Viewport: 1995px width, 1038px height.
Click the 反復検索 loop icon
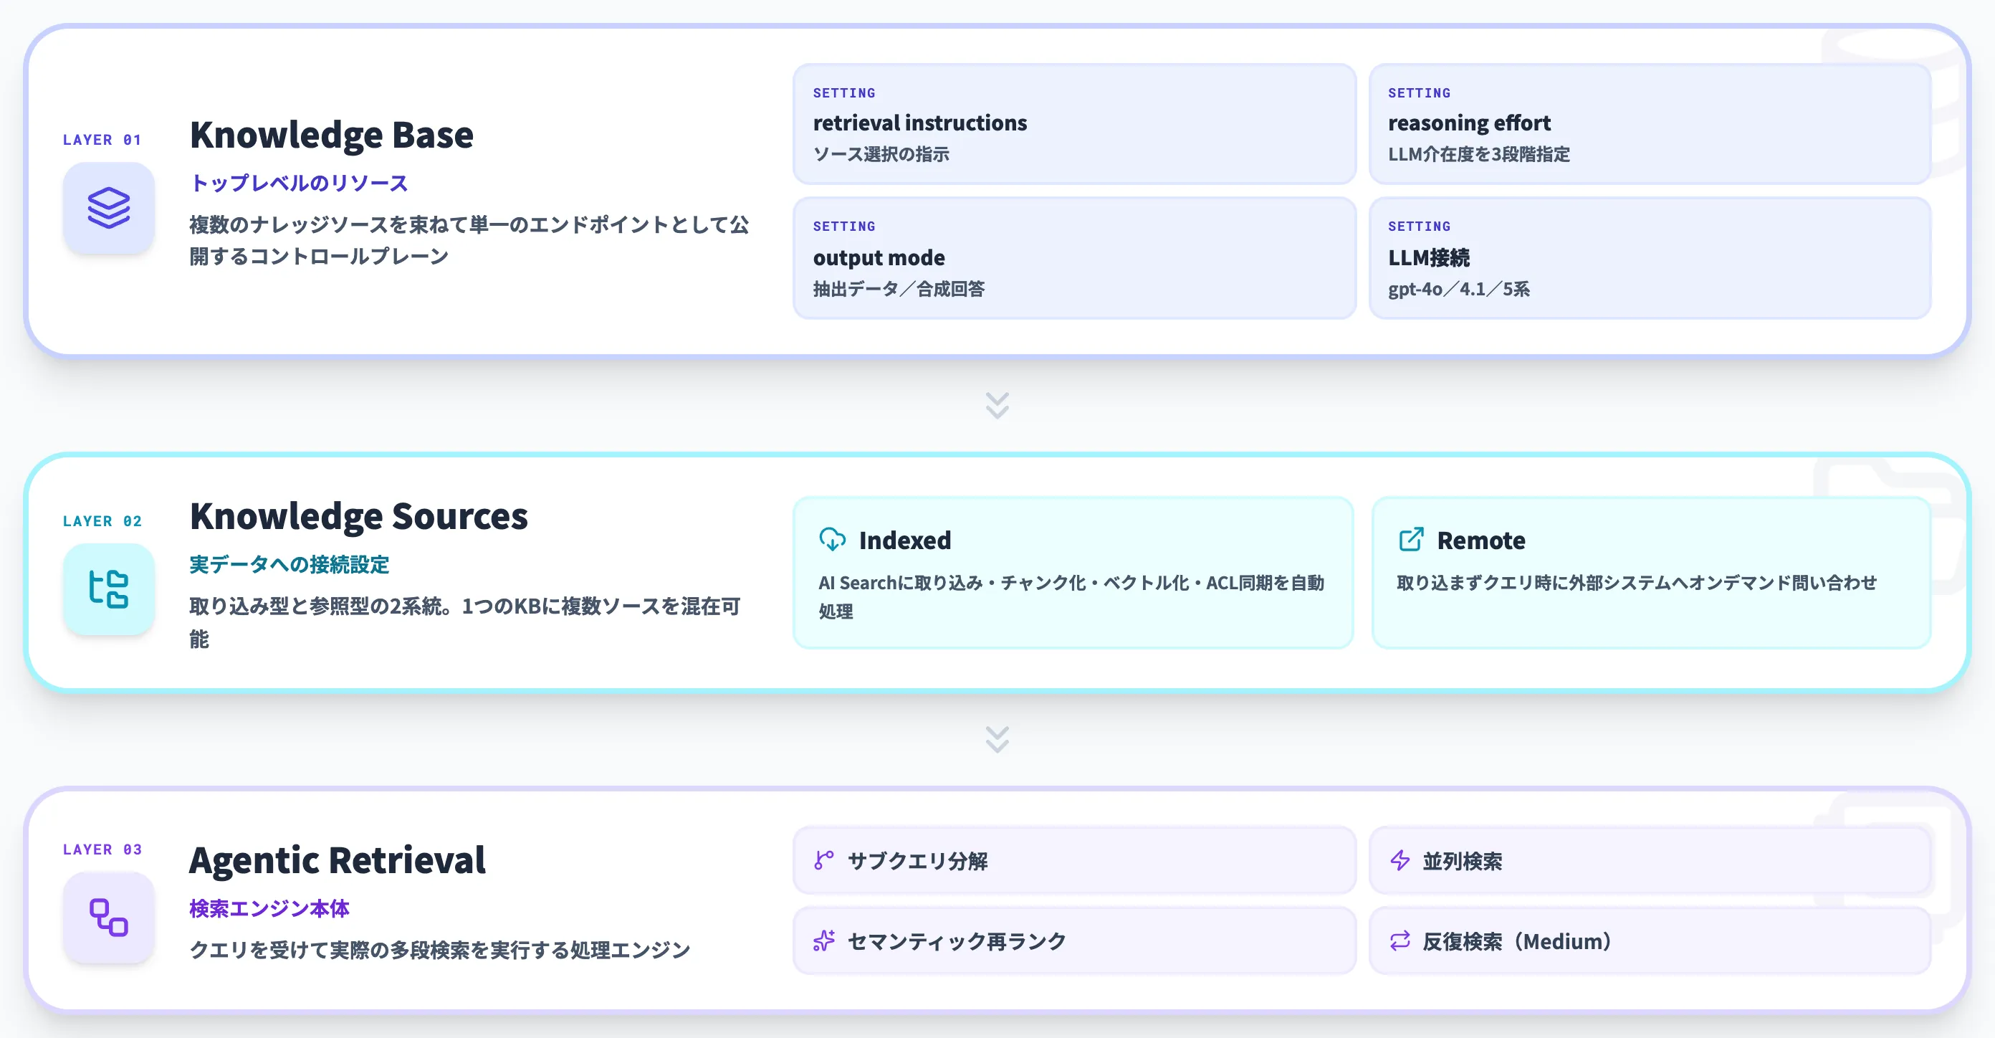coord(1400,941)
